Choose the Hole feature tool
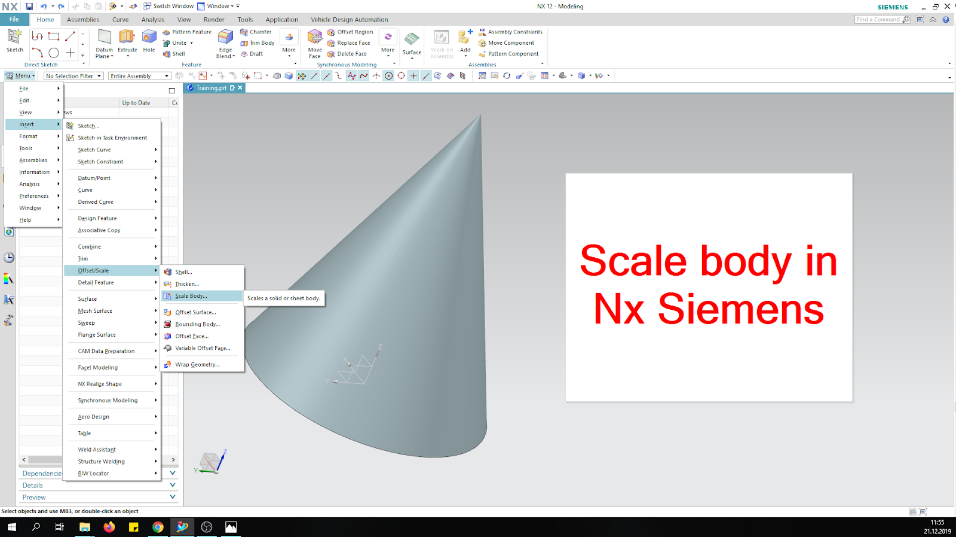This screenshot has width=956, height=537. pos(149,41)
